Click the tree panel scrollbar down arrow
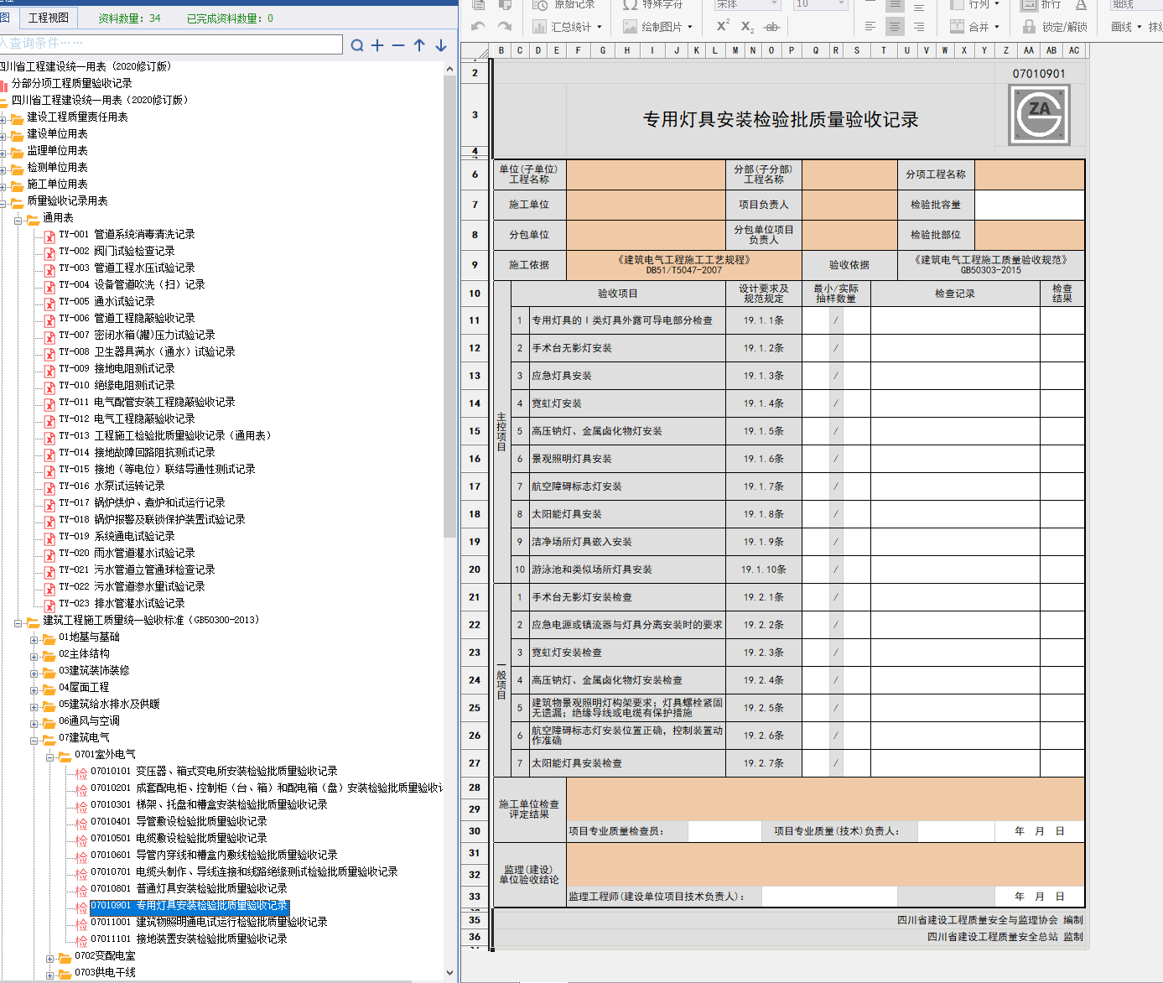1163x983 pixels. (x=449, y=973)
